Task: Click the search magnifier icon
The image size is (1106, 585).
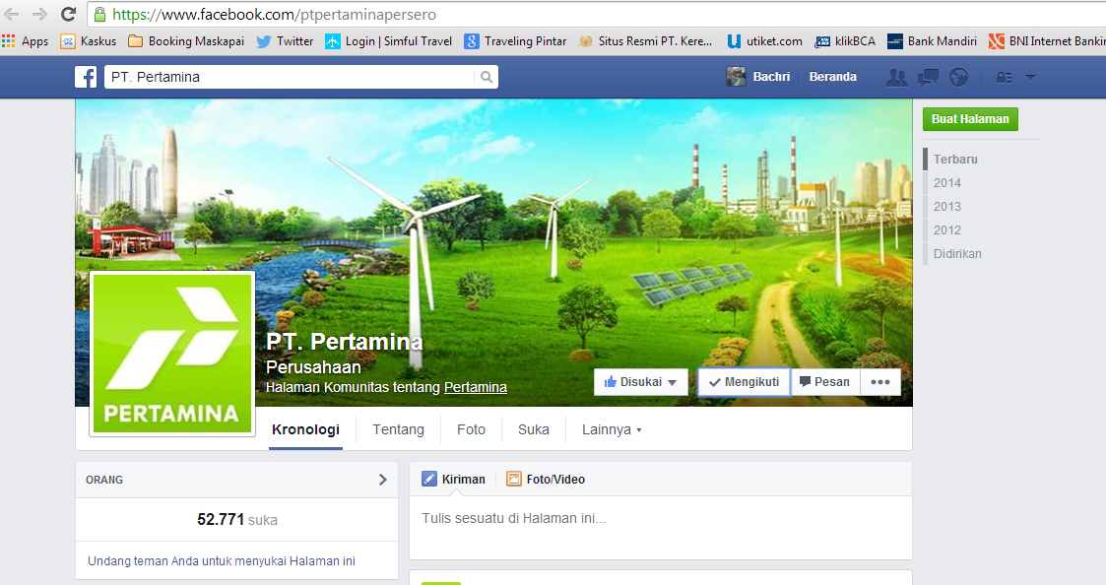Action: [x=487, y=77]
